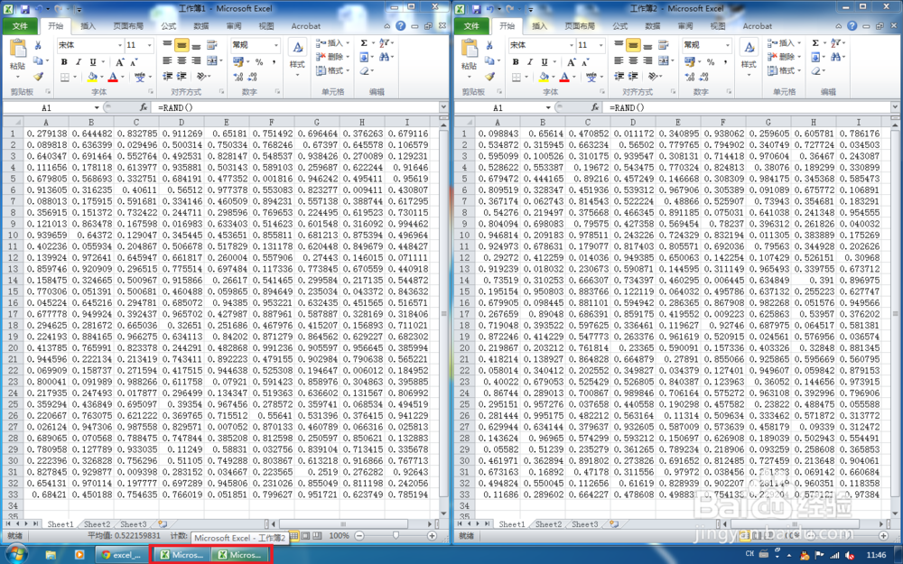Click the Paste icon in 工作簿1 window
Viewport: 903px width, 564px height.
[18, 50]
